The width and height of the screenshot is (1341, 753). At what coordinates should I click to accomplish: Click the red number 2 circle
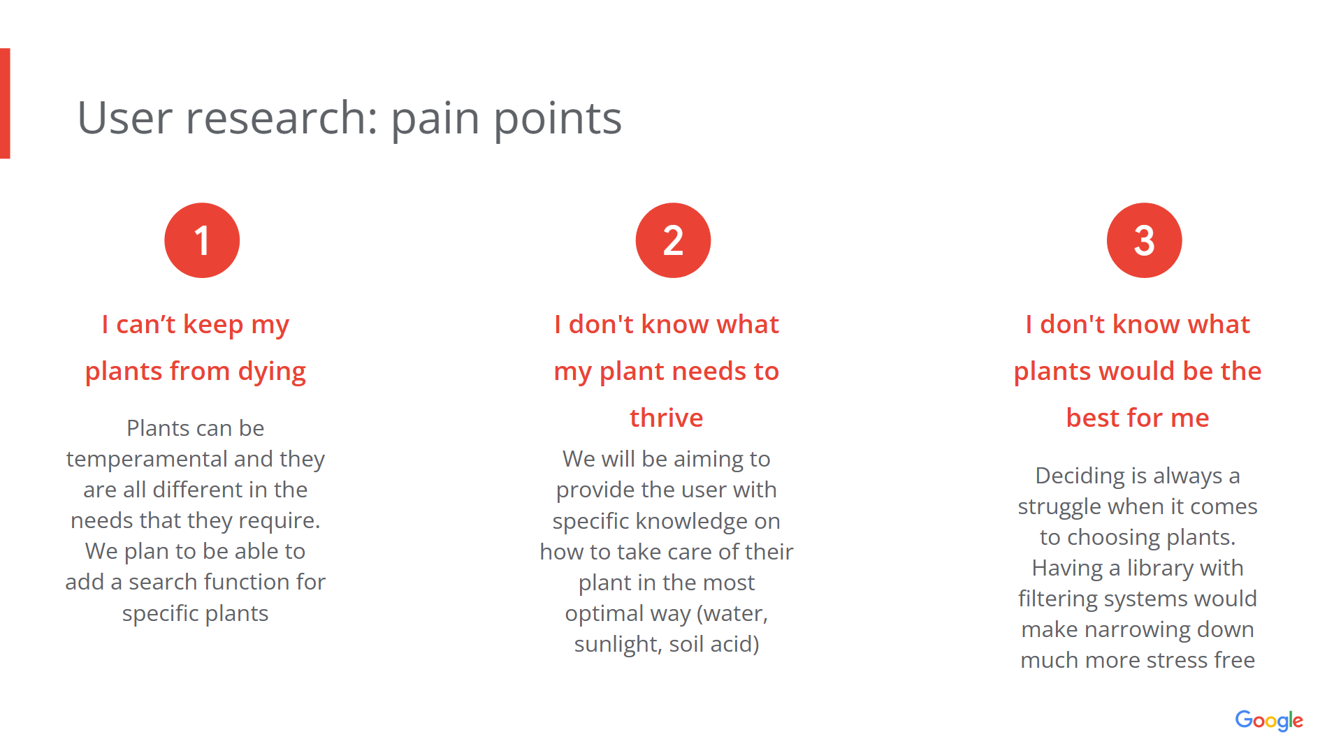[673, 240]
